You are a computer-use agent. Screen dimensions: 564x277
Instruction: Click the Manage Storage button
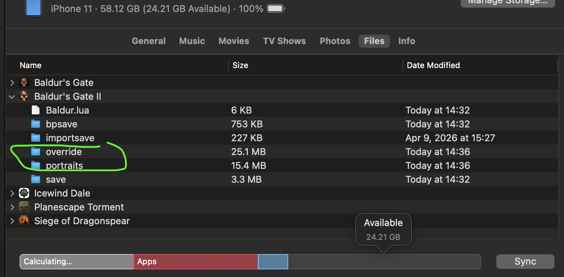(x=508, y=3)
